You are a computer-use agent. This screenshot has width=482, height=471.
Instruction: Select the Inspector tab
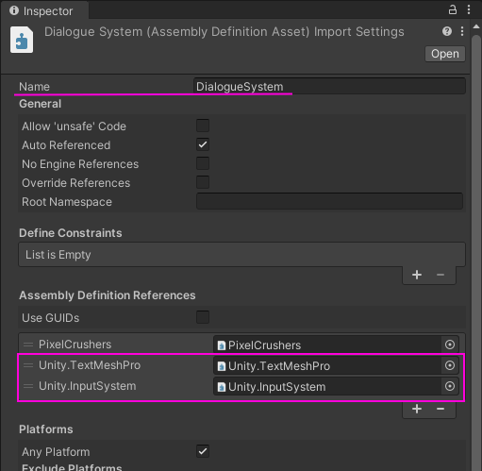[44, 10]
